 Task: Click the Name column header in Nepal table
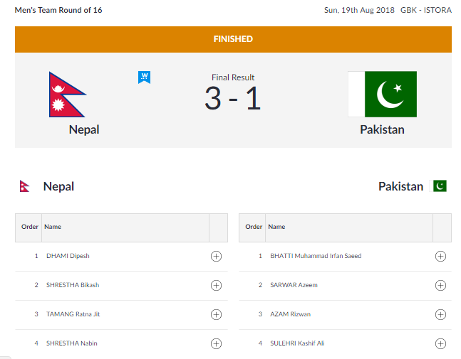(x=53, y=227)
